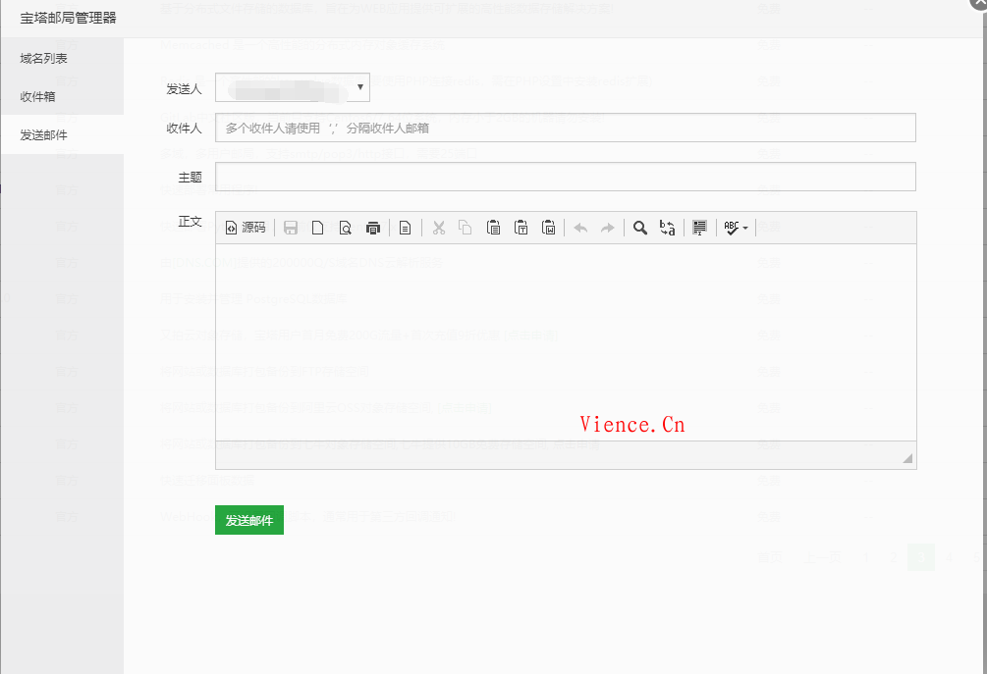This screenshot has height=674, width=987.
Task: Click the 收件人 recipient input field
Action: click(565, 128)
